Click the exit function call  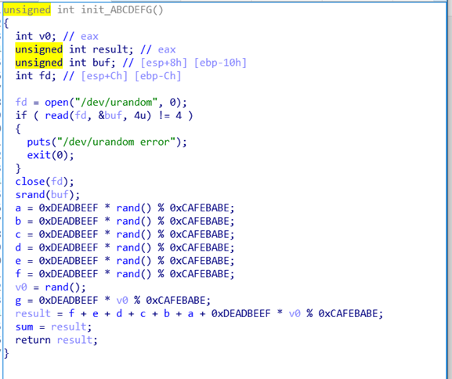tap(39, 155)
